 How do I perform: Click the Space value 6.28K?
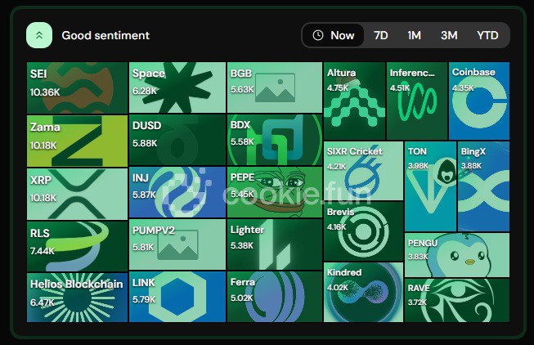(x=145, y=91)
